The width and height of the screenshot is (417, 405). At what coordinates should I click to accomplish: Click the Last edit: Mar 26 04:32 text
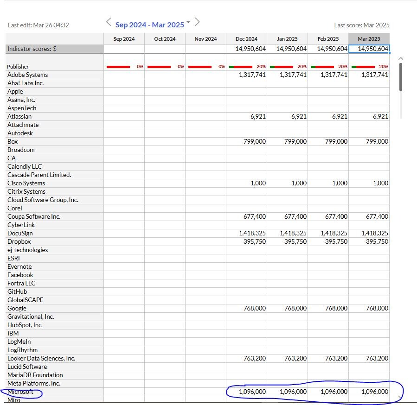(x=38, y=25)
